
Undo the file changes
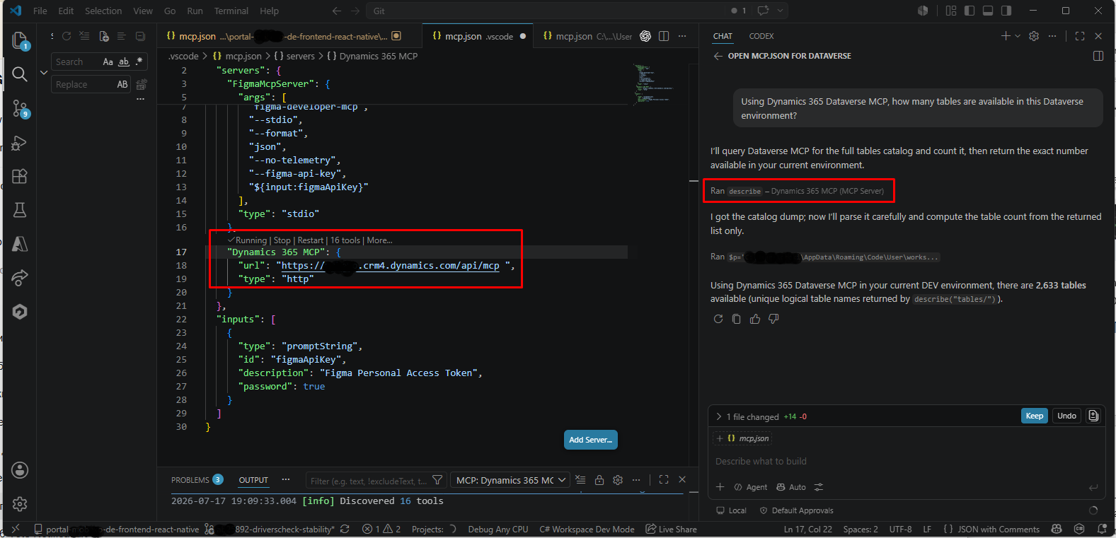pyautogui.click(x=1066, y=416)
